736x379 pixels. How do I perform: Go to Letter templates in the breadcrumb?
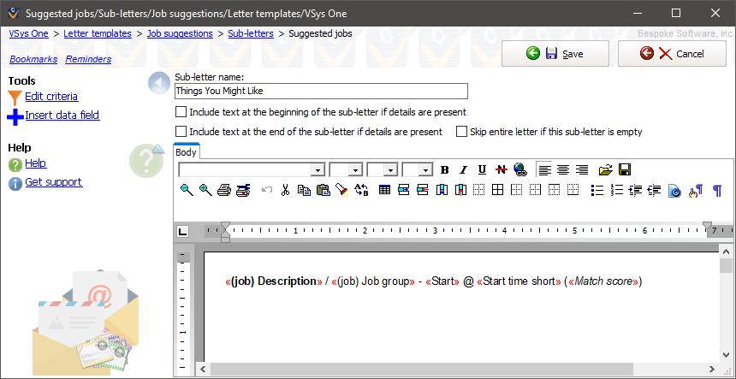tap(98, 33)
